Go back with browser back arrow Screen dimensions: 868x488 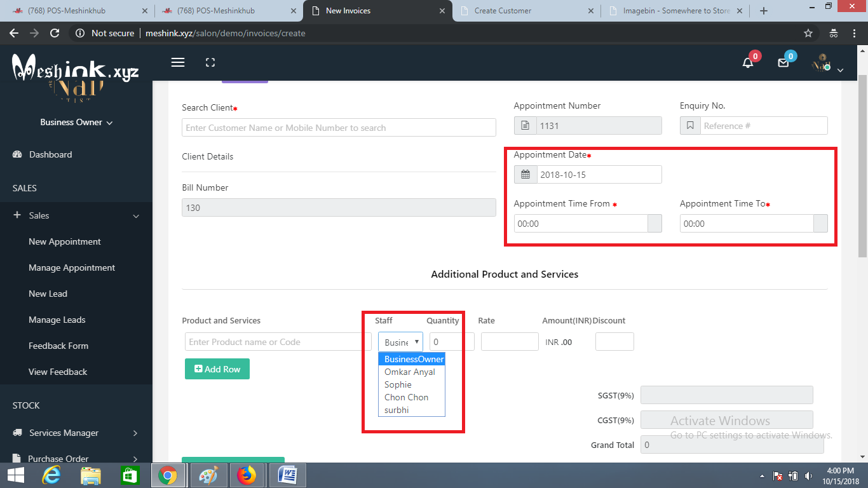point(14,33)
